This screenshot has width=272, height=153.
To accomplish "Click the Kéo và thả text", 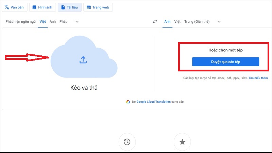I will click(84, 88).
